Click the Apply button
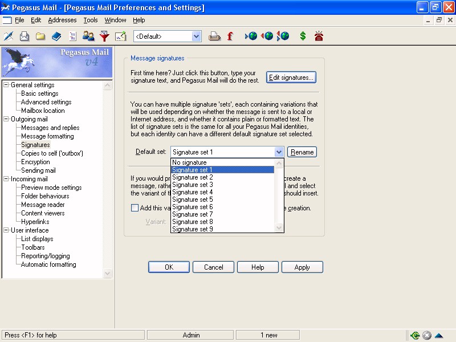The width and height of the screenshot is (456, 342). [302, 267]
